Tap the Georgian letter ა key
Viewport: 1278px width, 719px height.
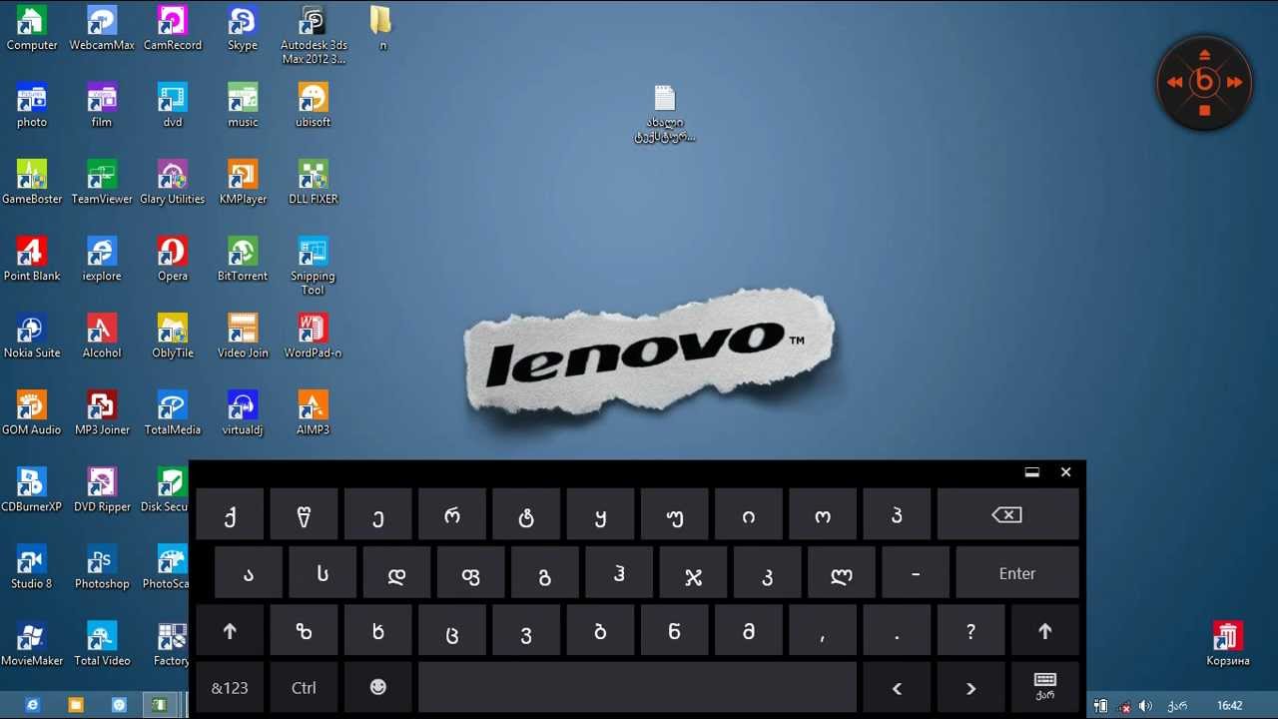(x=248, y=573)
